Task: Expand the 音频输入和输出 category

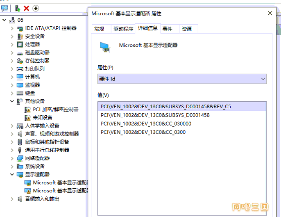Action: coord(12,199)
